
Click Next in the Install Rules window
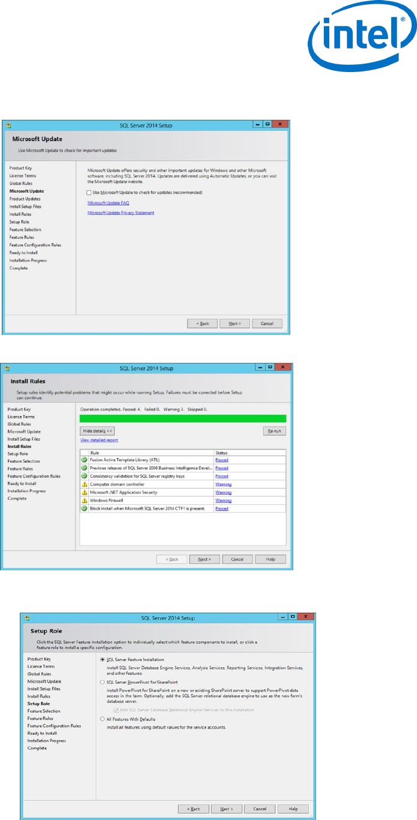pyautogui.click(x=204, y=559)
